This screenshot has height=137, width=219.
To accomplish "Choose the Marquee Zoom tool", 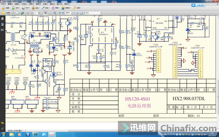I will coord(55,13).
